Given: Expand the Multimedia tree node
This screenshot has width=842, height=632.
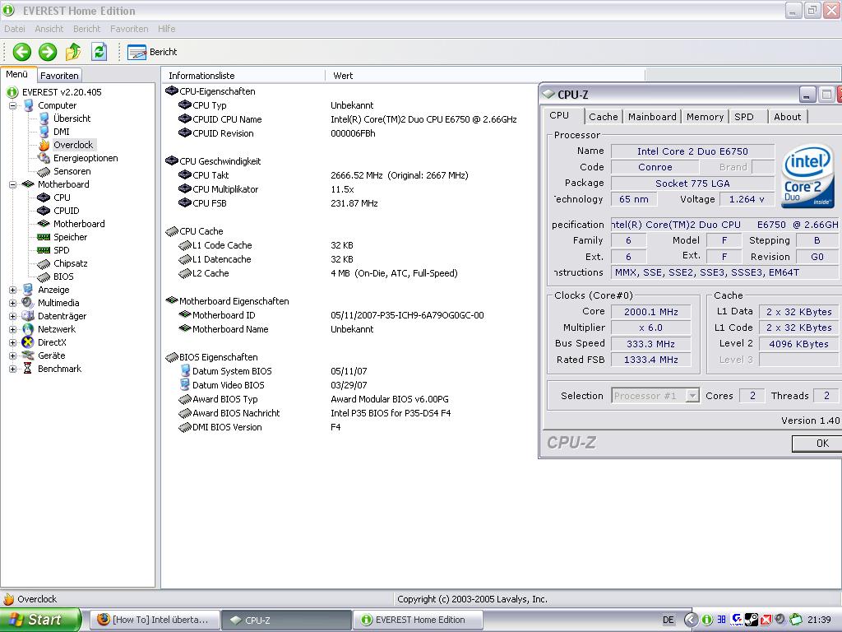Looking at the screenshot, I should tap(12, 303).
